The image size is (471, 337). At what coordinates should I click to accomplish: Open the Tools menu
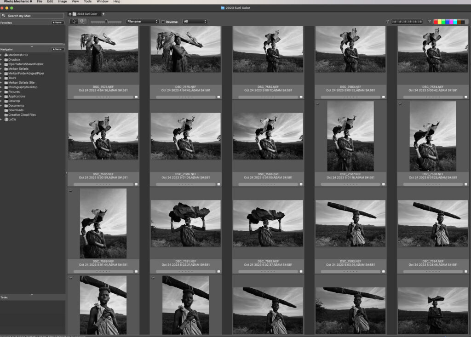point(87,2)
